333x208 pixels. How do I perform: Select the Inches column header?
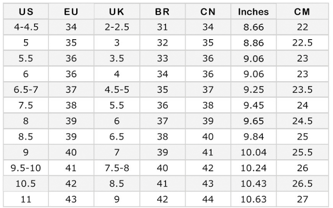(x=253, y=12)
